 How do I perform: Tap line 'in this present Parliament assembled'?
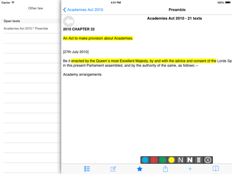[93, 65]
